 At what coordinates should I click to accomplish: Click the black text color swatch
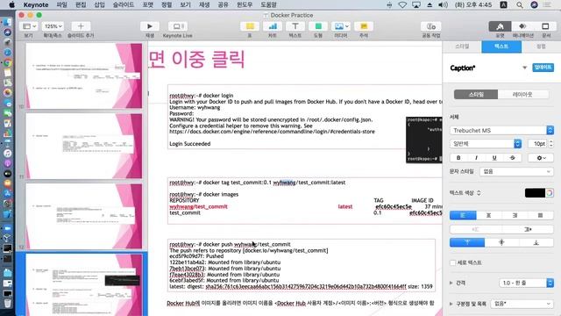[535, 193]
